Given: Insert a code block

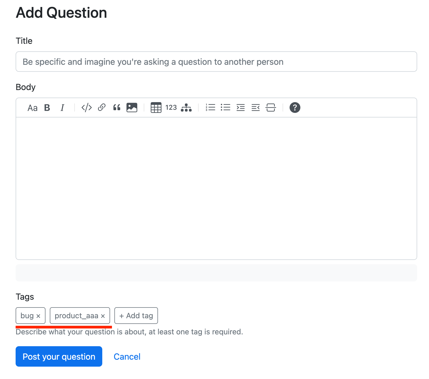Looking at the screenshot, I should tap(86, 108).
